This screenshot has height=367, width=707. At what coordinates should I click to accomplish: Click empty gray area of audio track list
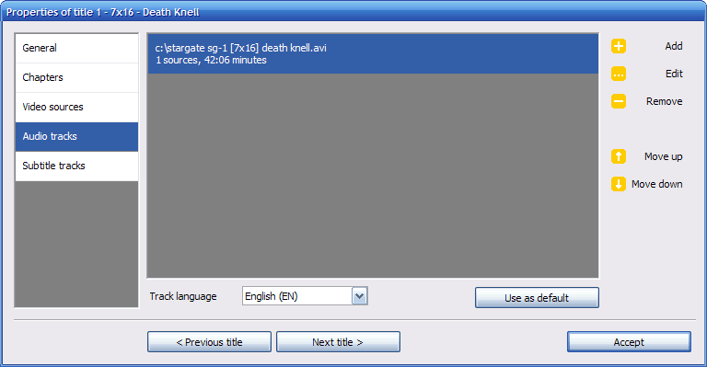373,176
